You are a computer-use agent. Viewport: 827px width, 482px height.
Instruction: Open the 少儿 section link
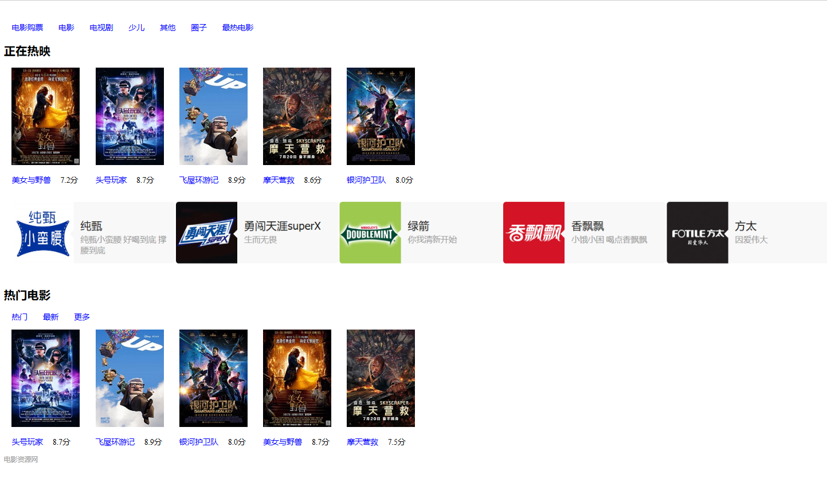point(136,28)
